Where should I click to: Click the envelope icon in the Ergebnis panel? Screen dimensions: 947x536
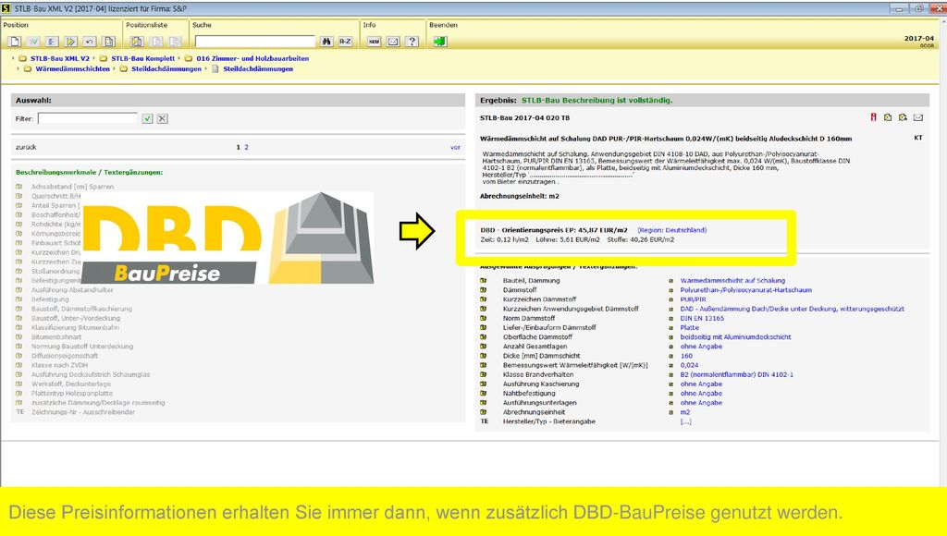[x=918, y=117]
